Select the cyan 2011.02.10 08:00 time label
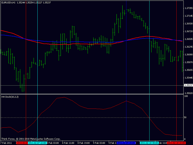This screenshot has width=193, height=145. (x=149, y=143)
